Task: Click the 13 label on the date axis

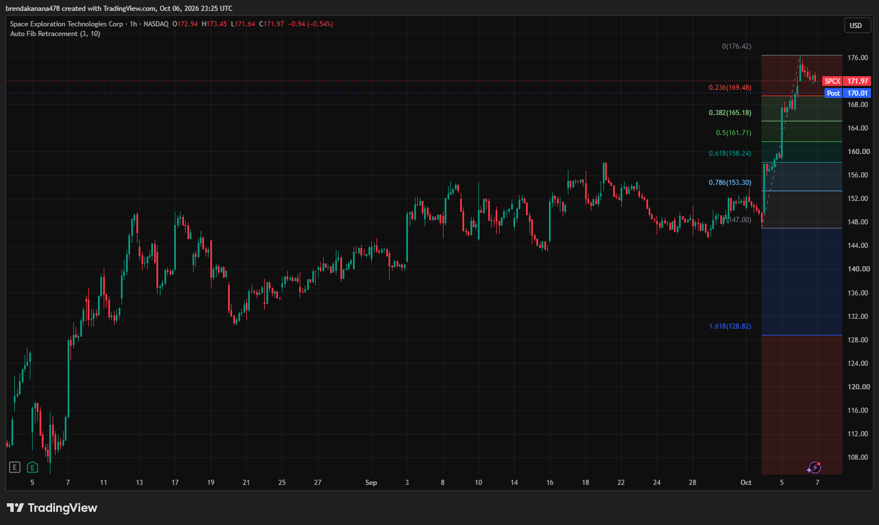Action: [139, 483]
